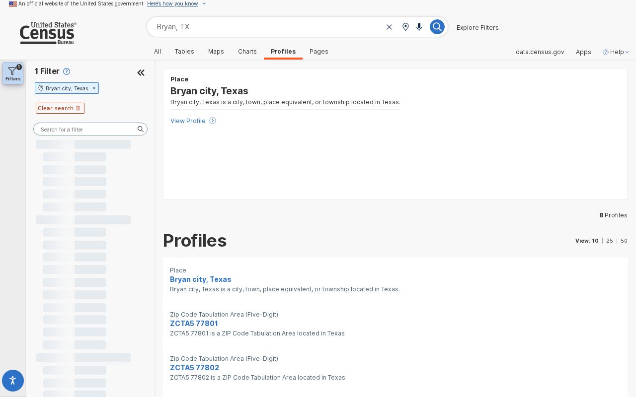
Task: Open the ZCTA5 77801 profile link
Action: pyautogui.click(x=194, y=324)
